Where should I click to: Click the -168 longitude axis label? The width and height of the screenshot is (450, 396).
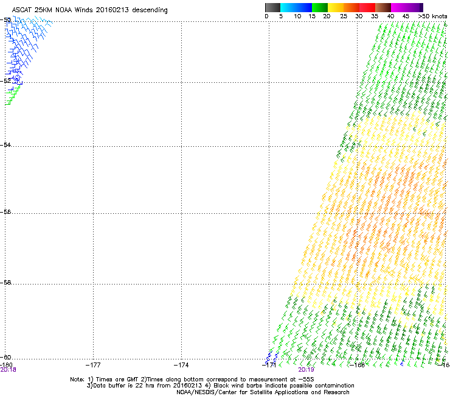point(358,365)
